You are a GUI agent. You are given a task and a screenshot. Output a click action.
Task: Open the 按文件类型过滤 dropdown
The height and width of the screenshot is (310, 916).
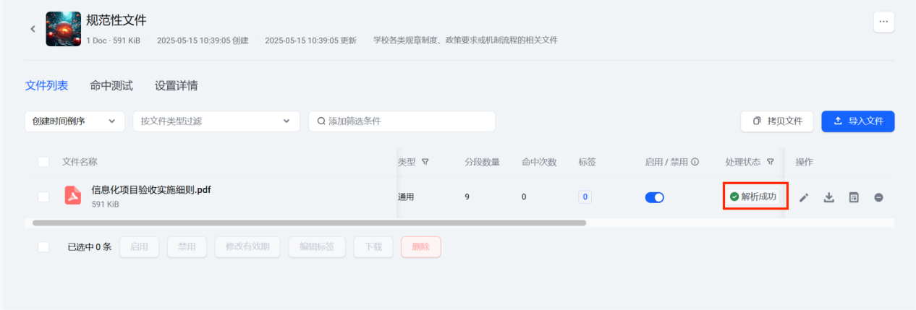[x=216, y=121]
